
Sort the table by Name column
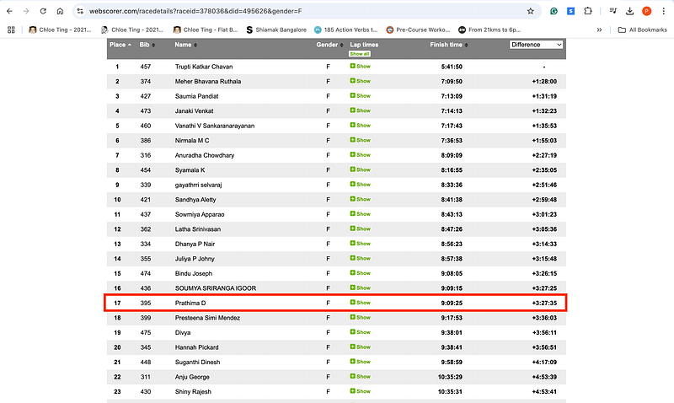pos(185,45)
